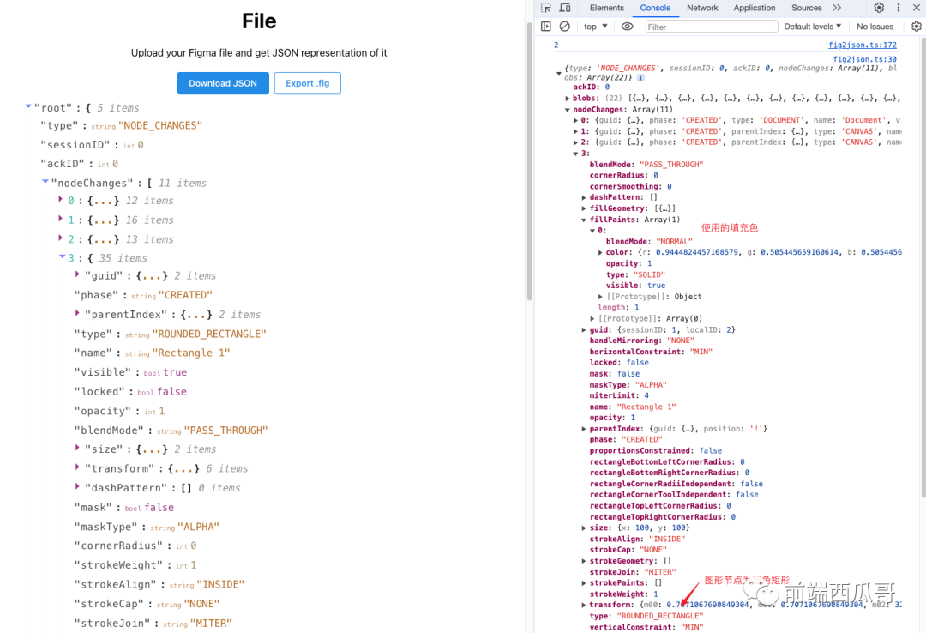This screenshot has height=633, width=926.
Task: Click the Export .fig button
Action: tap(308, 83)
